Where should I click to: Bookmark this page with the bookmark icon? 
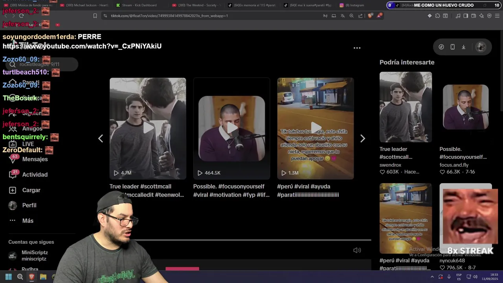click(x=95, y=16)
